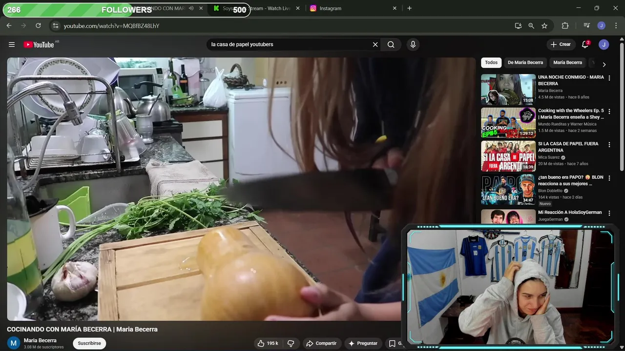This screenshot has width=625, height=351.
Task: Click the Preguntar button
Action: (363, 343)
